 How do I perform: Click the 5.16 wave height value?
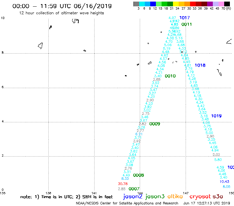179,38
